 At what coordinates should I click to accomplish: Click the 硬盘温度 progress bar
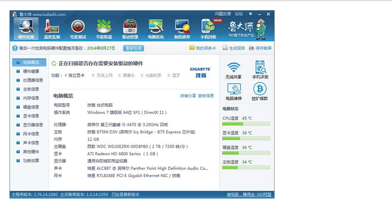coord(246,153)
